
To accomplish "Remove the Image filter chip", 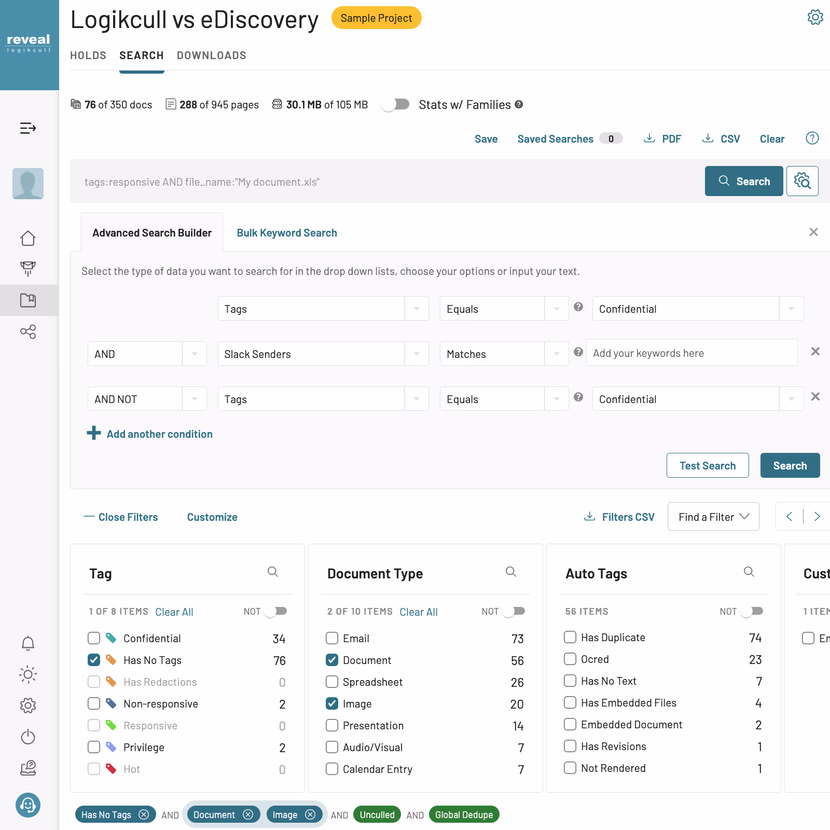I will click(310, 814).
